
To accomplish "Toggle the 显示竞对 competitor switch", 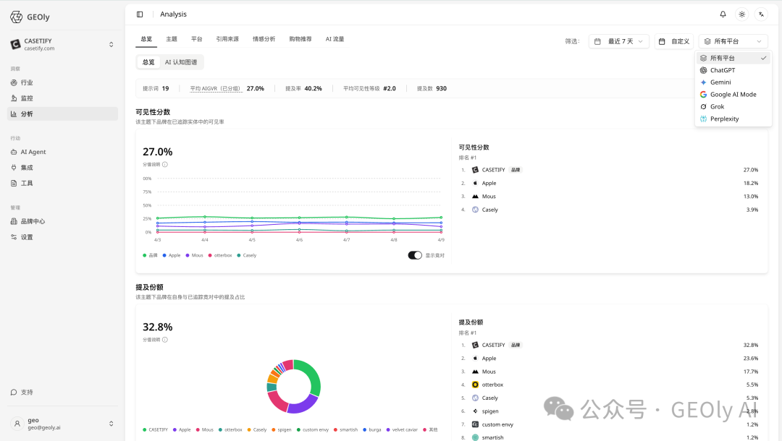I will click(415, 255).
